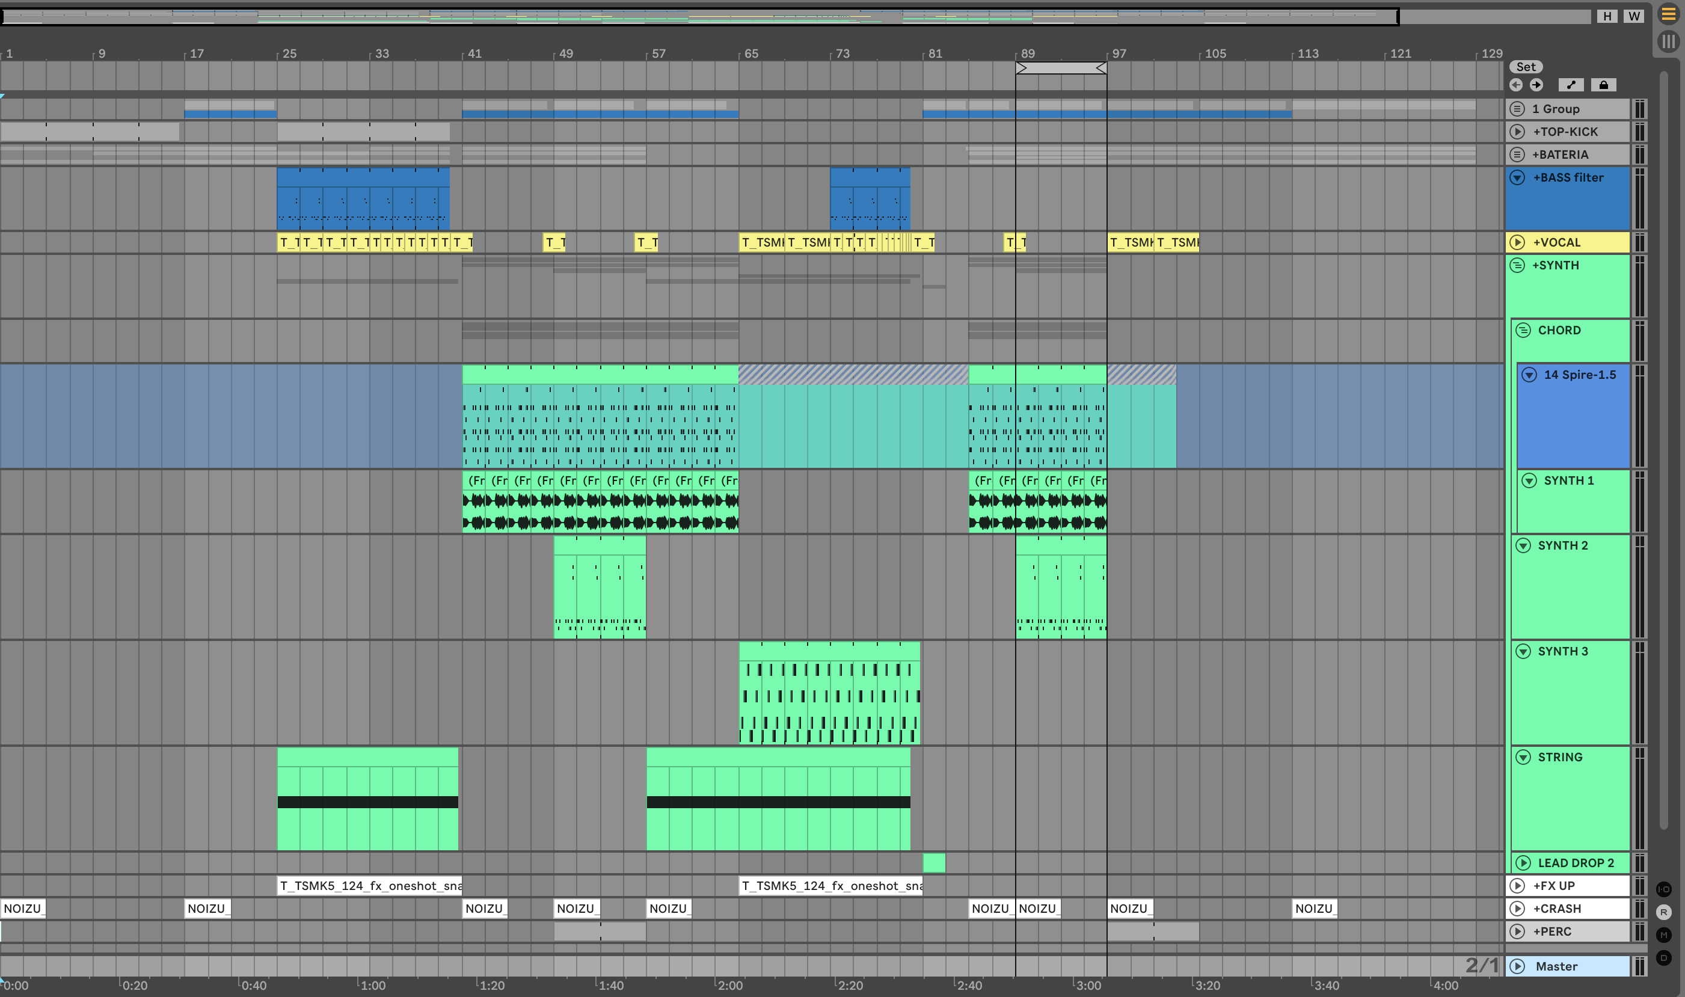
Task: Toggle D track delay visibility button
Action: 1663,957
